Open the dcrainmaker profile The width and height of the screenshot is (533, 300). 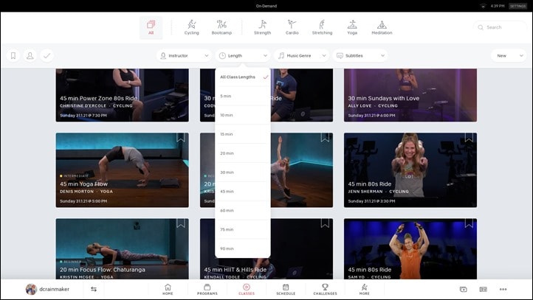(x=47, y=289)
